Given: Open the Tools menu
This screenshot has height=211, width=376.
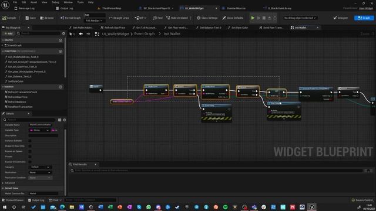Looking at the screenshot, I should coord(80,2).
